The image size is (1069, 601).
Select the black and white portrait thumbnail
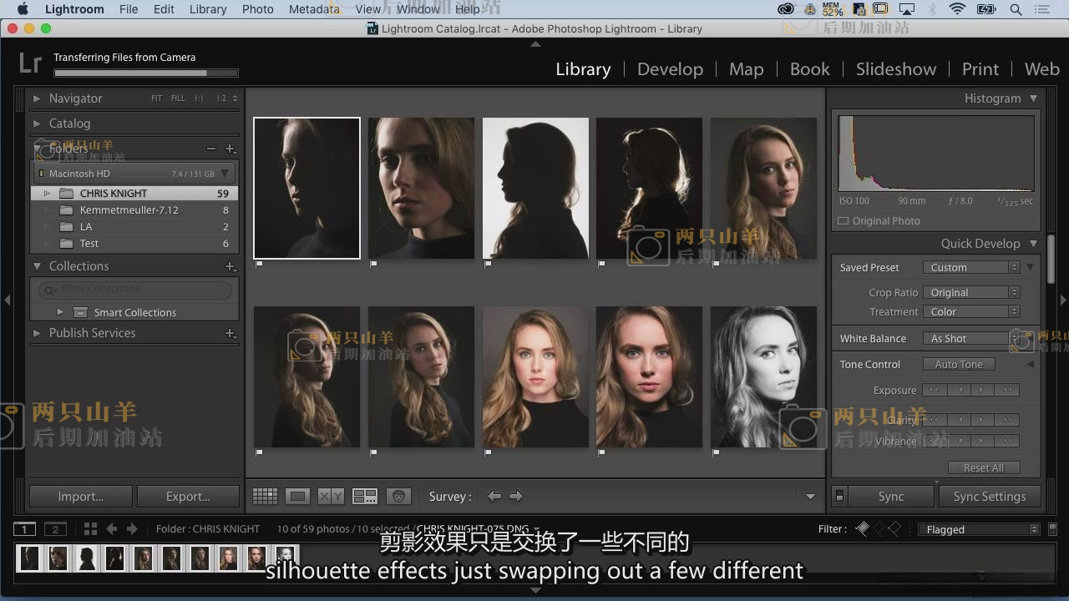[763, 376]
